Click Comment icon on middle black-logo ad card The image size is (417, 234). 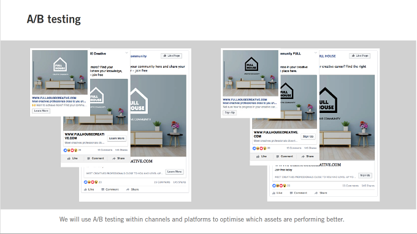pos(278,156)
